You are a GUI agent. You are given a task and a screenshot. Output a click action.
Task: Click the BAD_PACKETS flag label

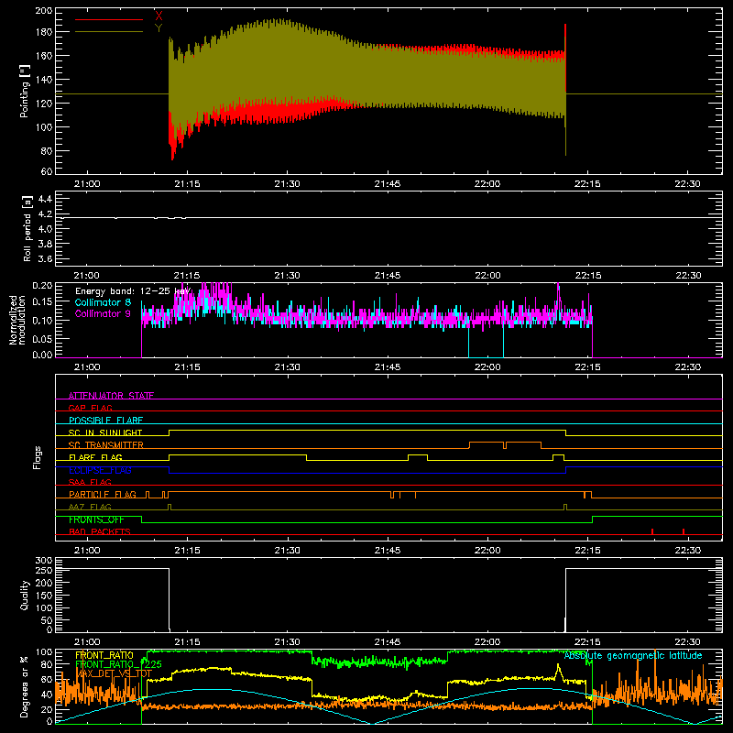(x=100, y=531)
